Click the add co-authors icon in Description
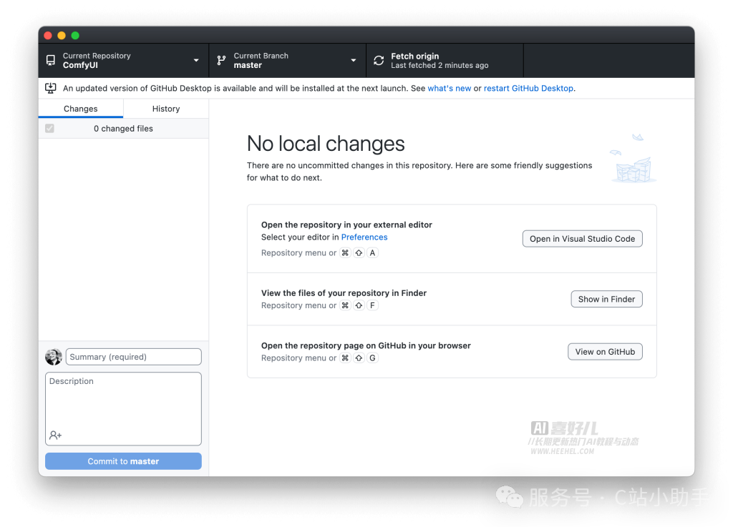Image resolution: width=733 pixels, height=527 pixels. click(56, 435)
